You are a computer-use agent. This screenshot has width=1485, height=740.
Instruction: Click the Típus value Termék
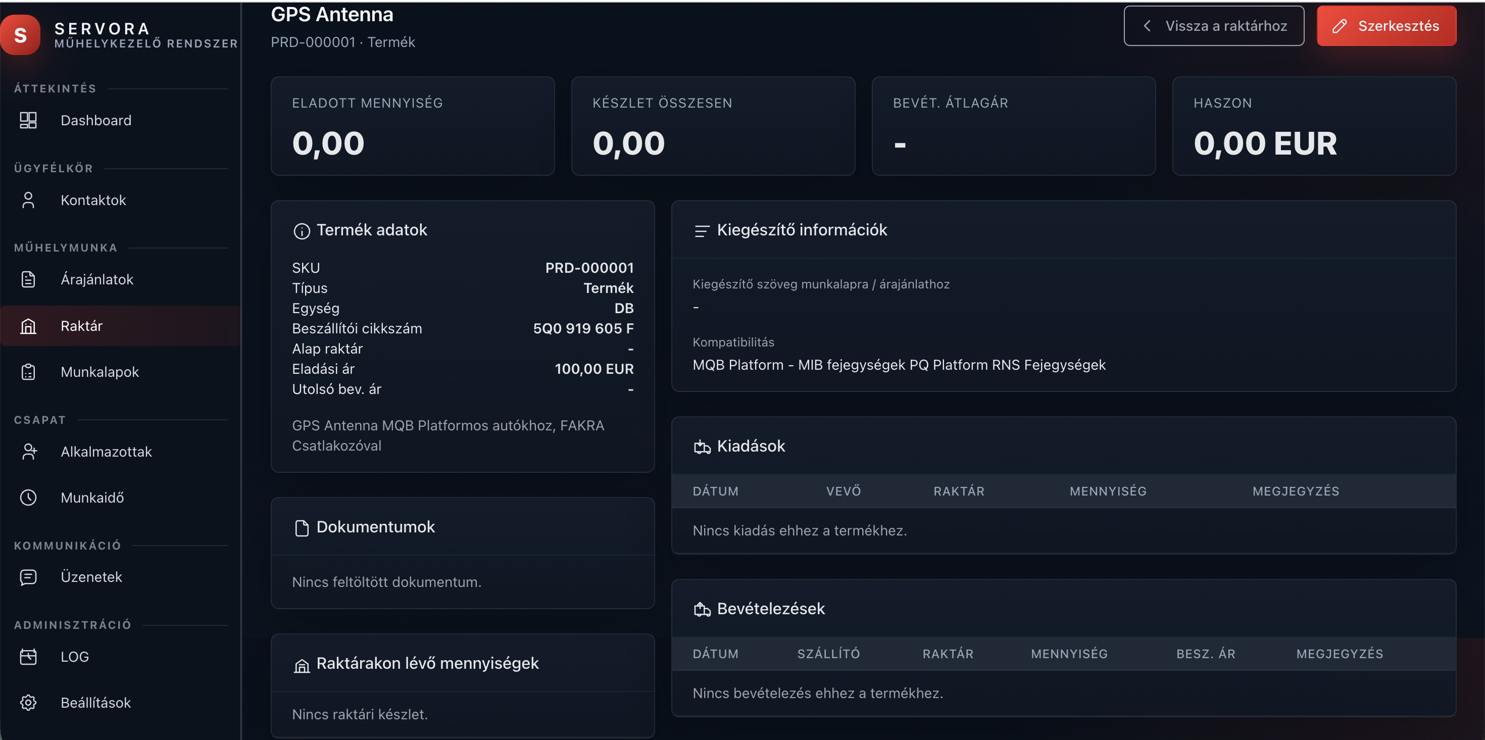(x=608, y=288)
